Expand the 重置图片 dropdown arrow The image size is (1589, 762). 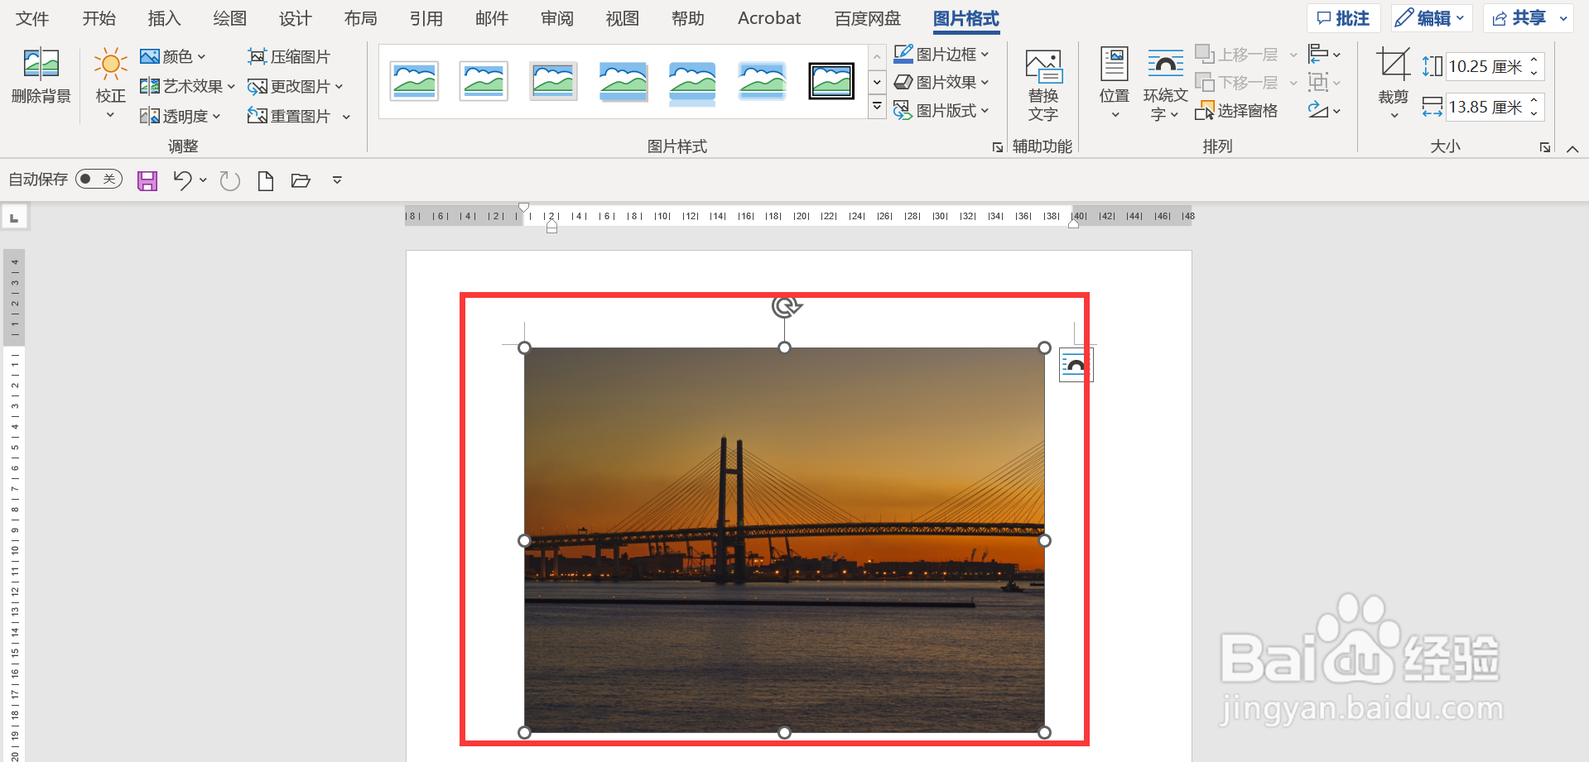346,117
